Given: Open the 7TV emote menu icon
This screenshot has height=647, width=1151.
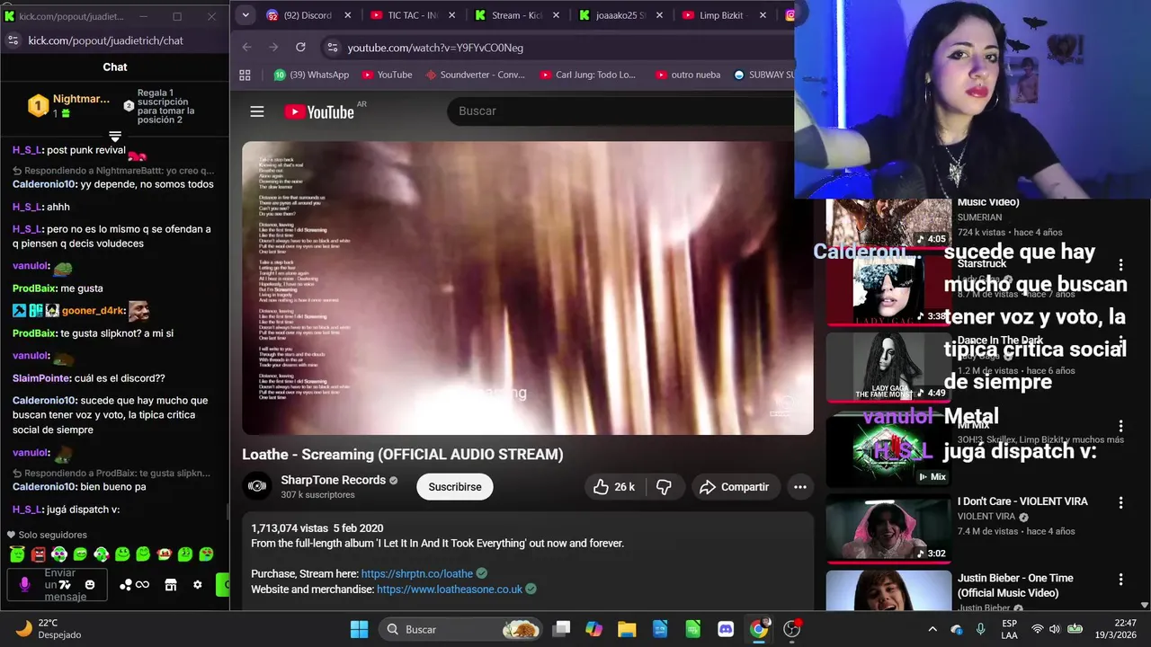Looking at the screenshot, I should click(x=66, y=585).
